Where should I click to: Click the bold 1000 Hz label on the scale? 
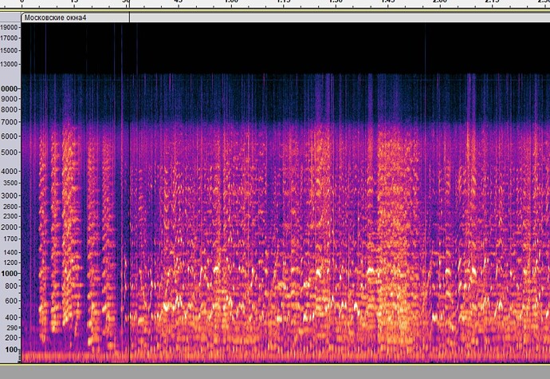(x=10, y=274)
